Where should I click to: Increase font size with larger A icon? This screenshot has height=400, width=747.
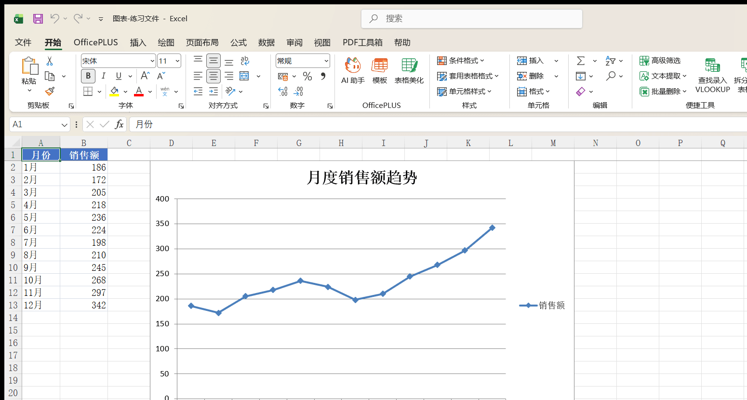click(x=145, y=76)
